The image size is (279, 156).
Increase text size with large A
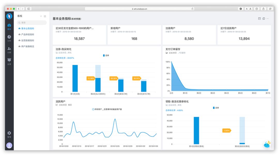coord(250,9)
